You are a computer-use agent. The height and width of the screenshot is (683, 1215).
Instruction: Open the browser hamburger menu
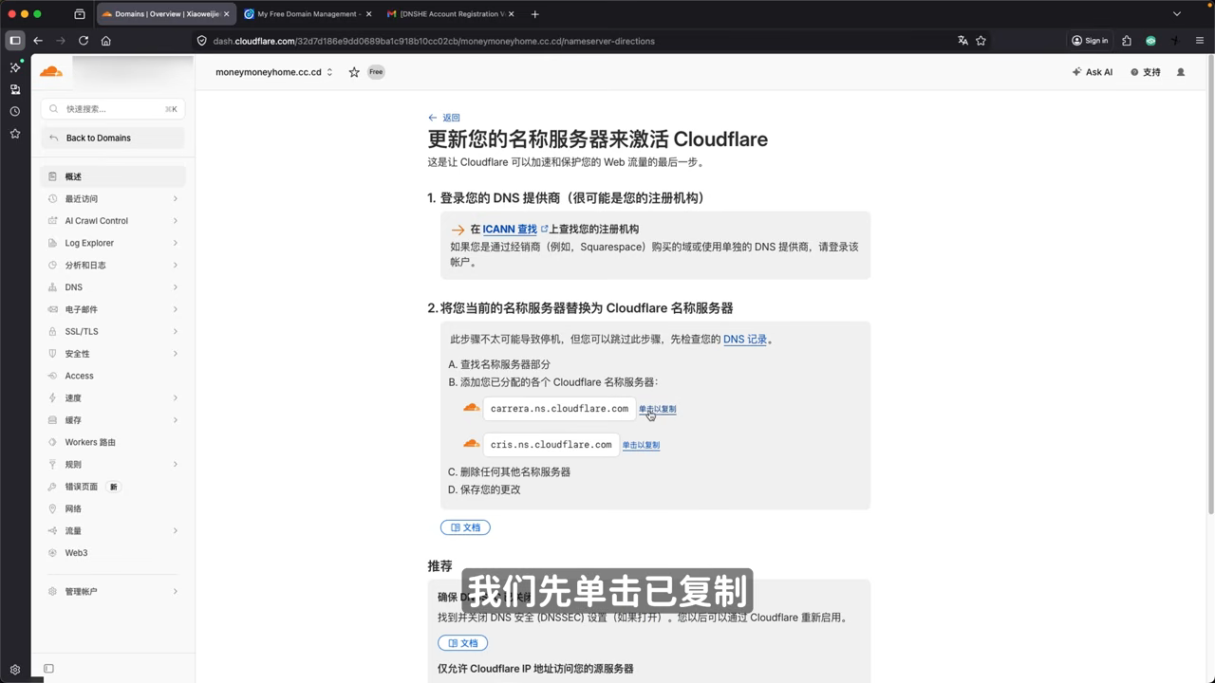coord(1200,41)
